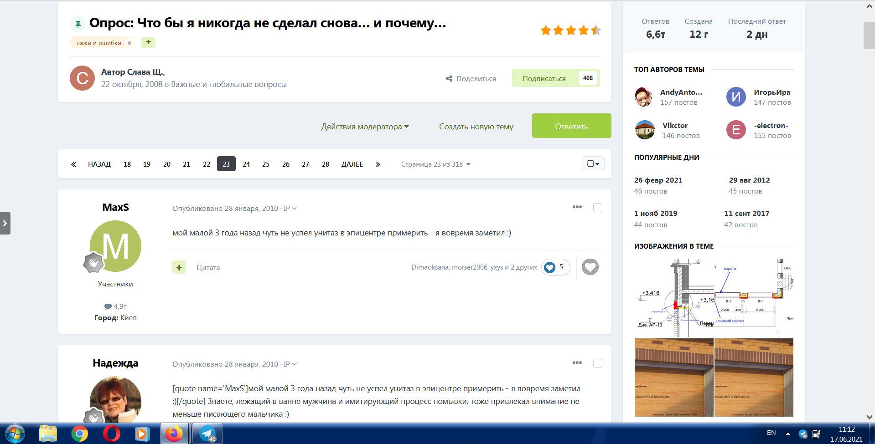Remove the 'лажи и ошибки' tag

click(x=129, y=43)
